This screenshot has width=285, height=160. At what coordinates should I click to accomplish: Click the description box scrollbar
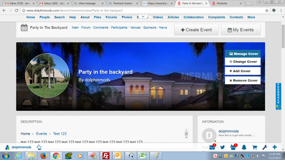tap(186, 134)
